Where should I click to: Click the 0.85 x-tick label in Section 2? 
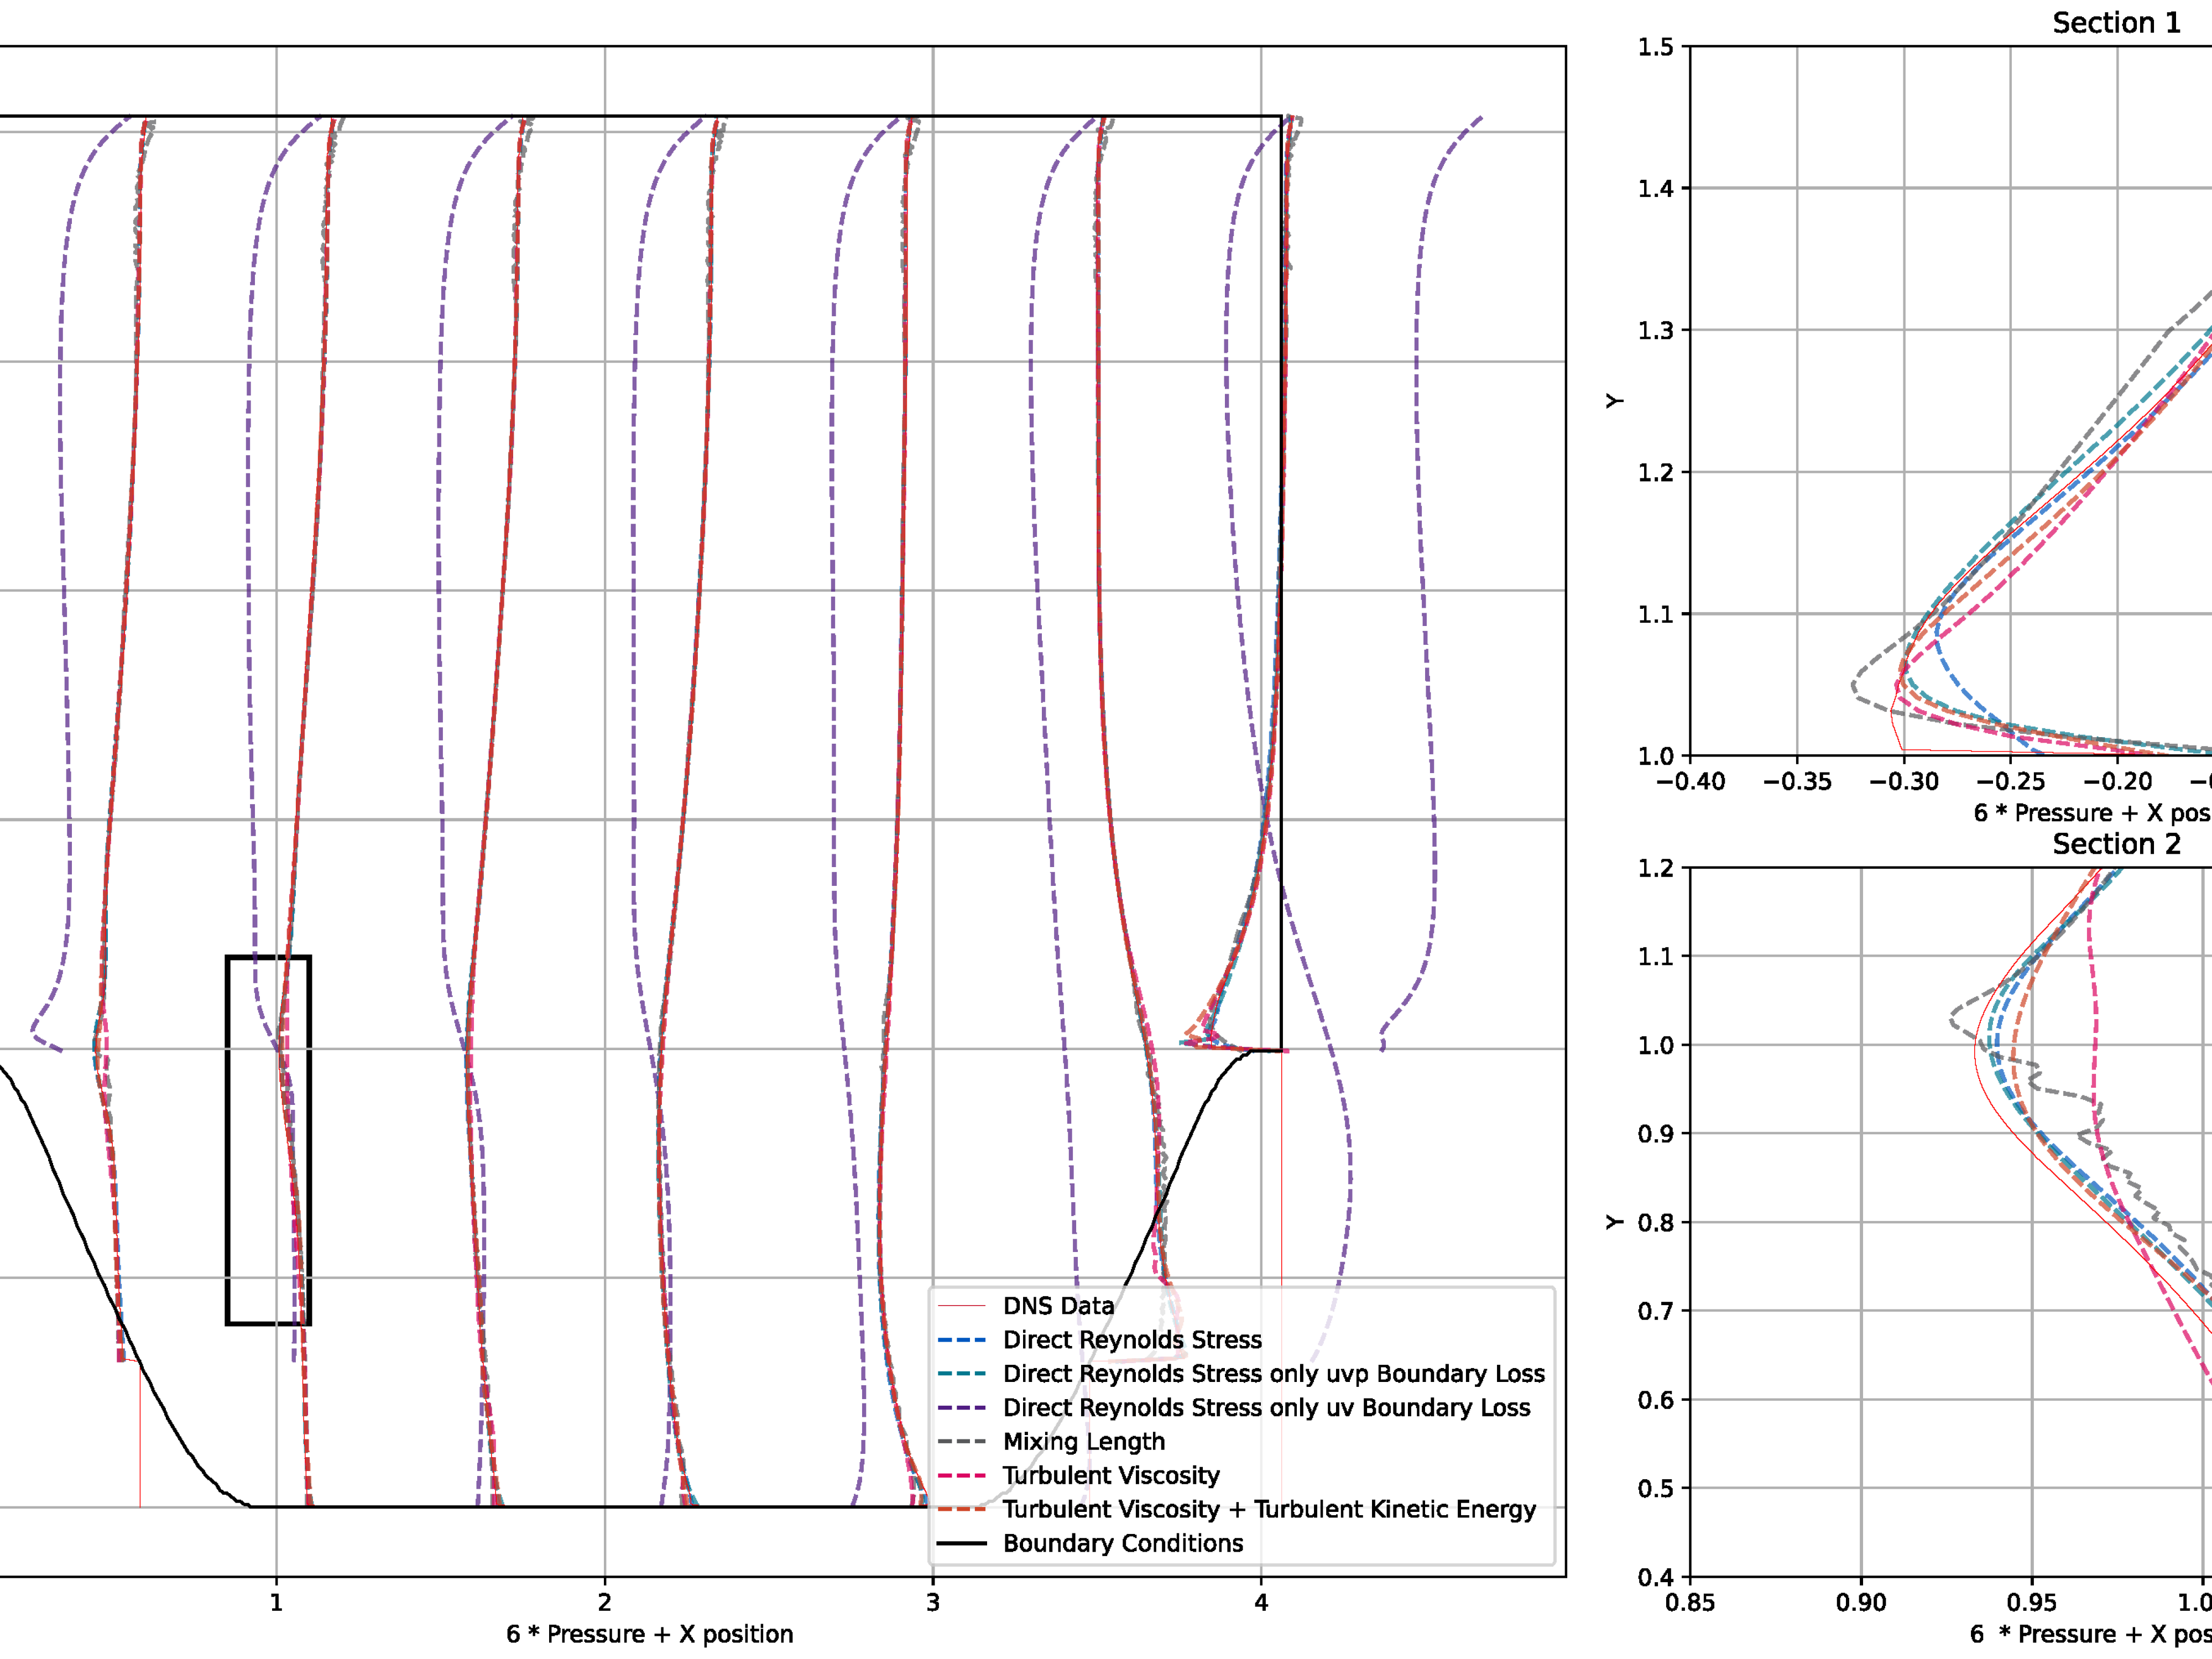click(x=1690, y=1603)
